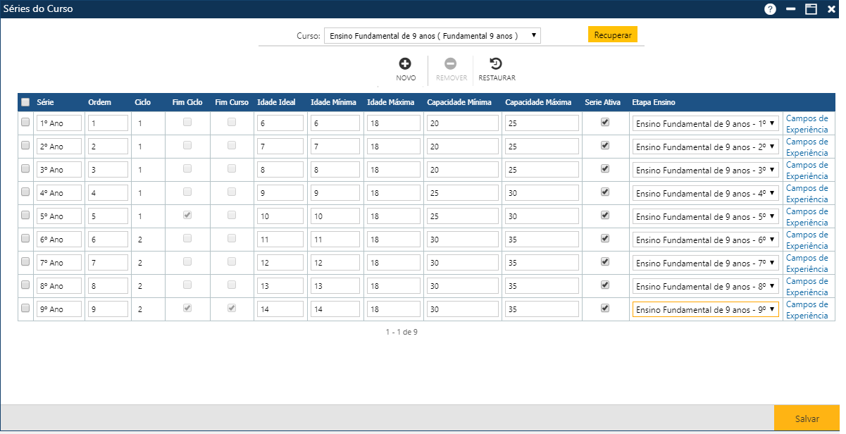Click the Remover minus icon
The image size is (846, 434).
(x=451, y=64)
